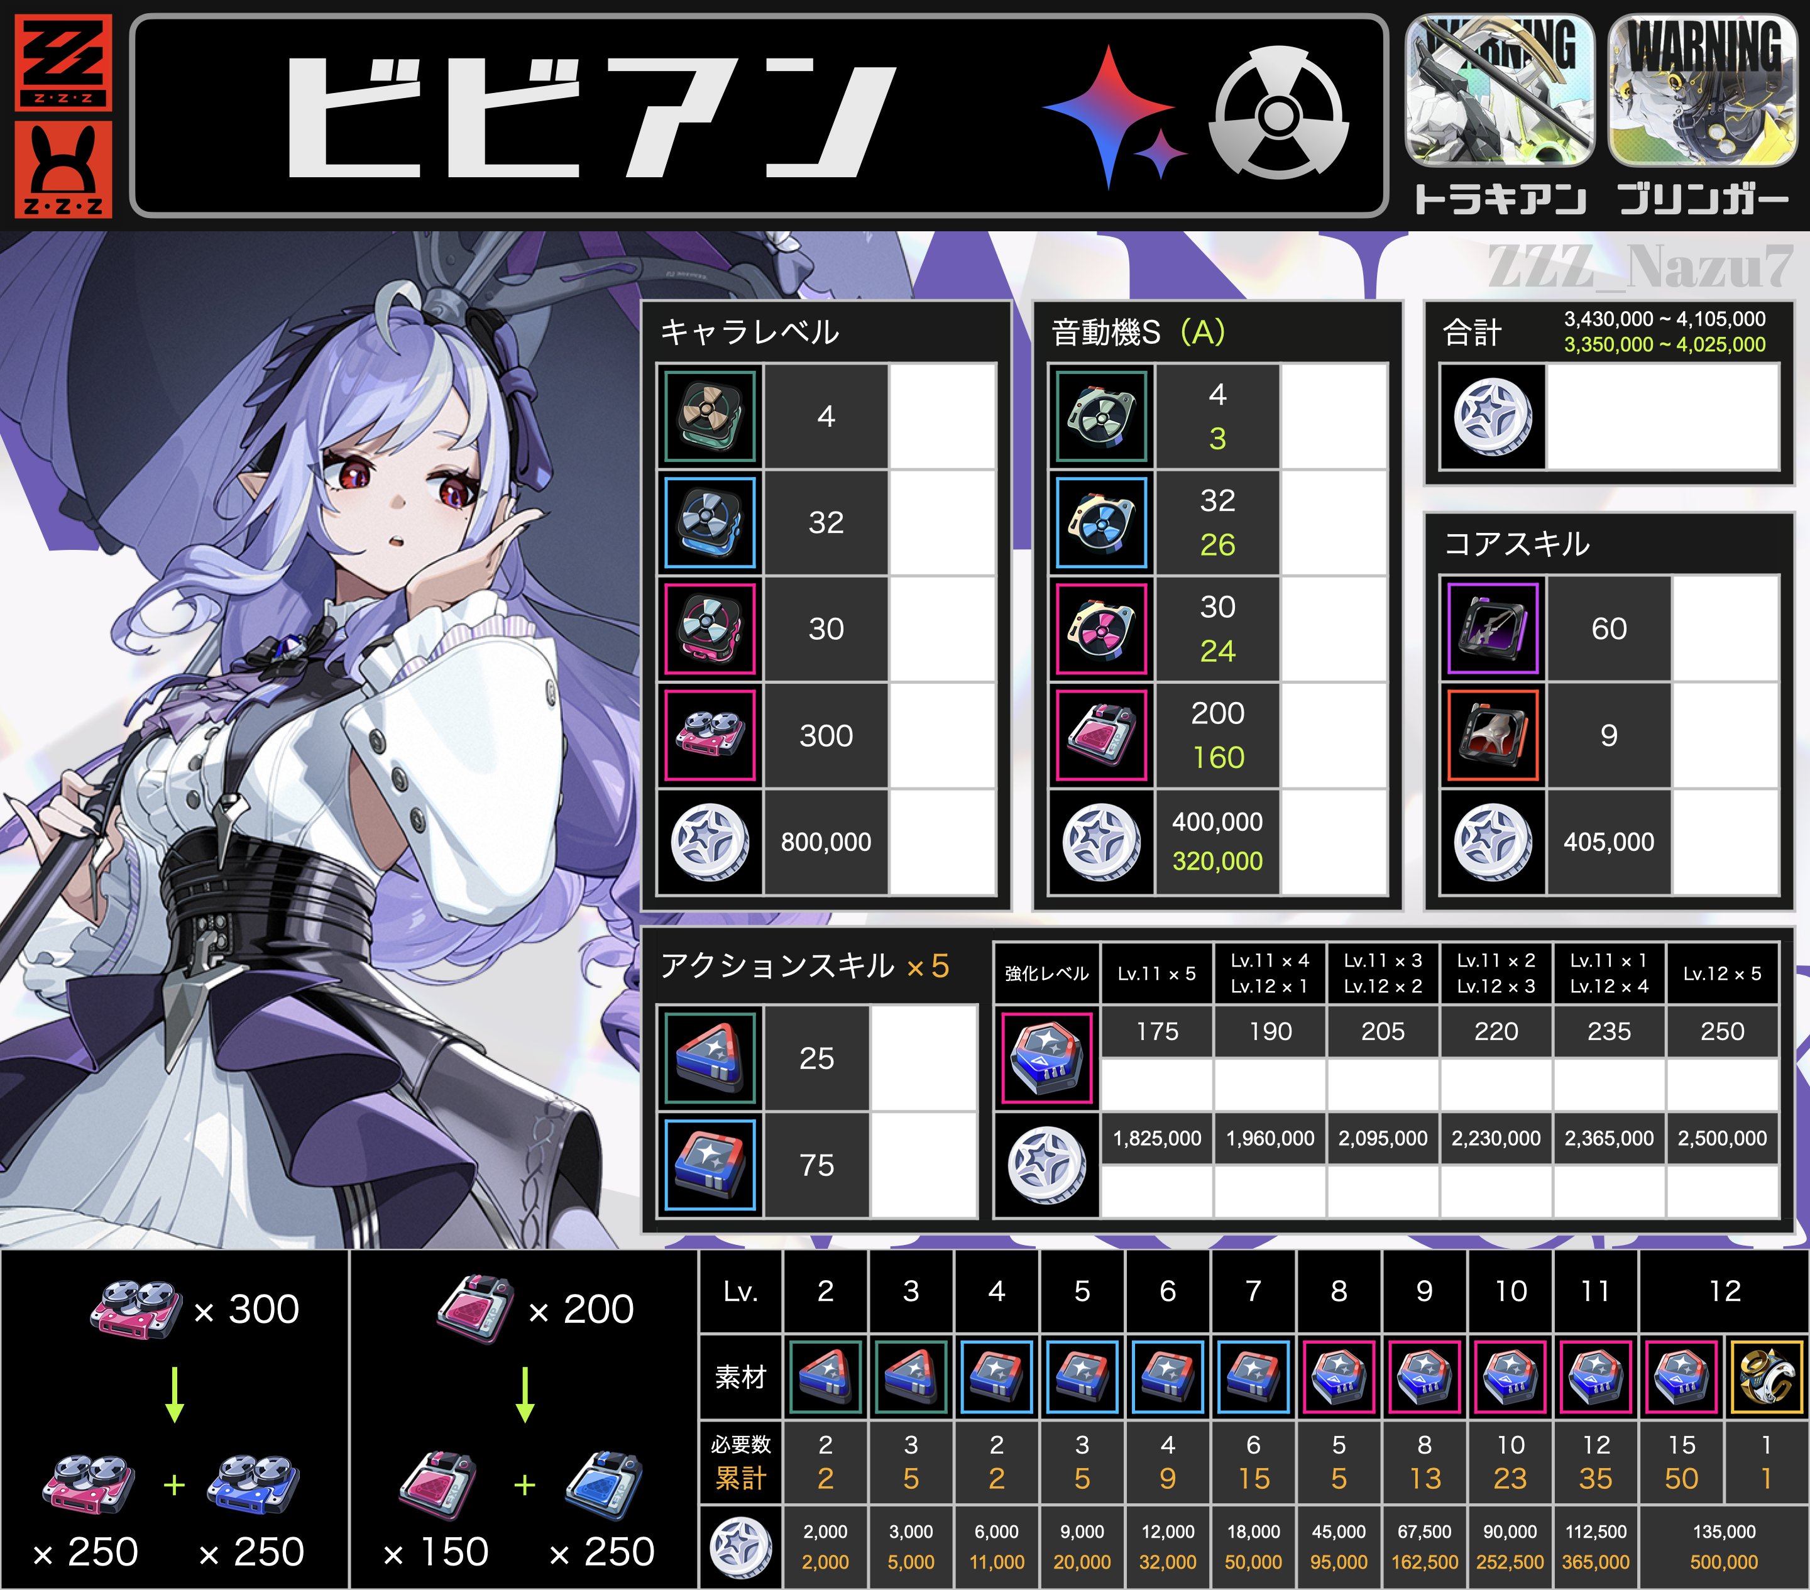Viewport: 1810px width, 1590px height.
Task: Click the green total "3,350,000 ~ 4,025,000"
Action: [x=1664, y=344]
